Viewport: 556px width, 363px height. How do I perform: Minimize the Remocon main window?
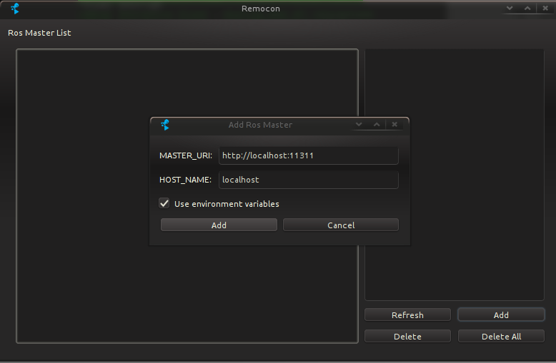pos(510,9)
